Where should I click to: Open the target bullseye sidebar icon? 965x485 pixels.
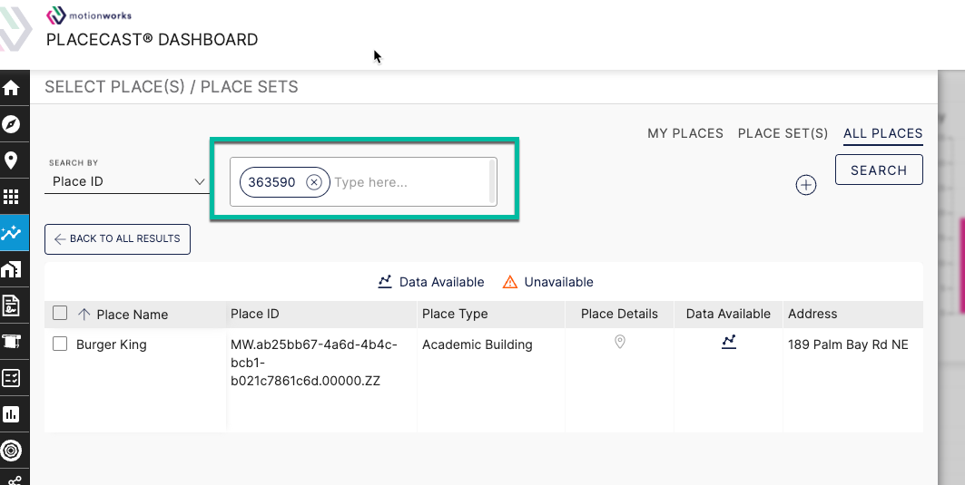11,451
